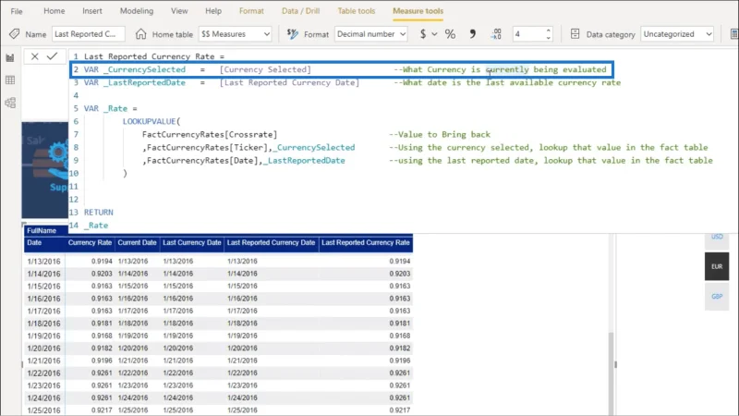Switch to the View ribbon tab
The width and height of the screenshot is (739, 416).
[x=179, y=11]
